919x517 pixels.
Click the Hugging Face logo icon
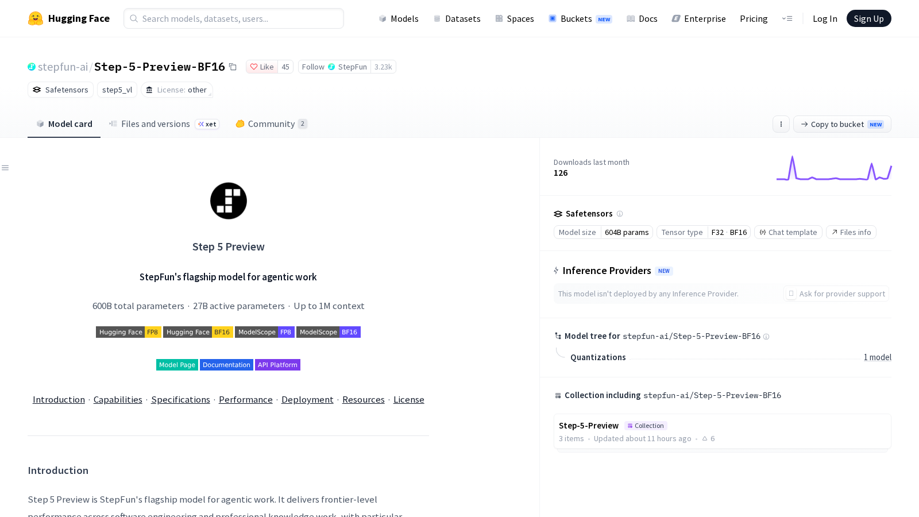[36, 18]
